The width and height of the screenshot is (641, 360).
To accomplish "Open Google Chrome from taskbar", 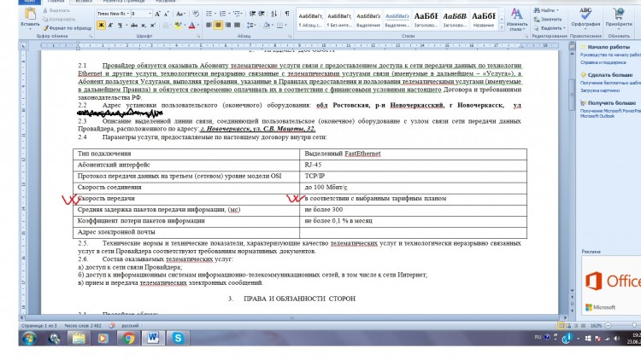I will point(128,339).
